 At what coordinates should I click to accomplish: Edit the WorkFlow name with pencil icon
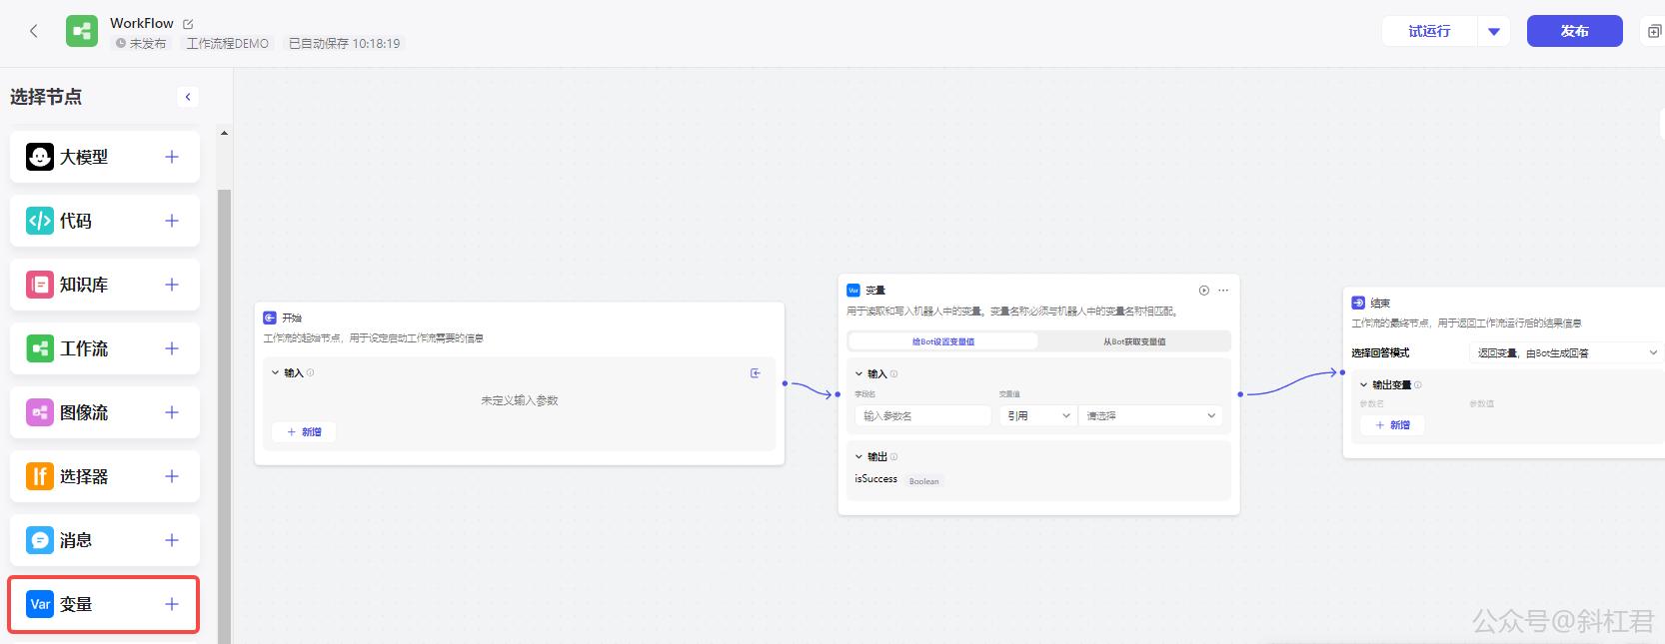tap(188, 23)
